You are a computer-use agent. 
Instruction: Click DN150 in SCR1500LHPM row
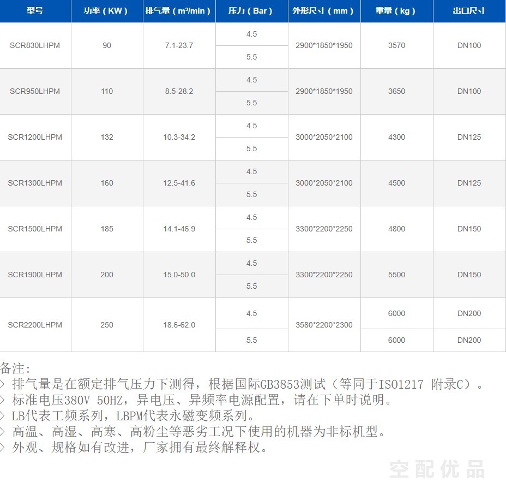pos(469,229)
